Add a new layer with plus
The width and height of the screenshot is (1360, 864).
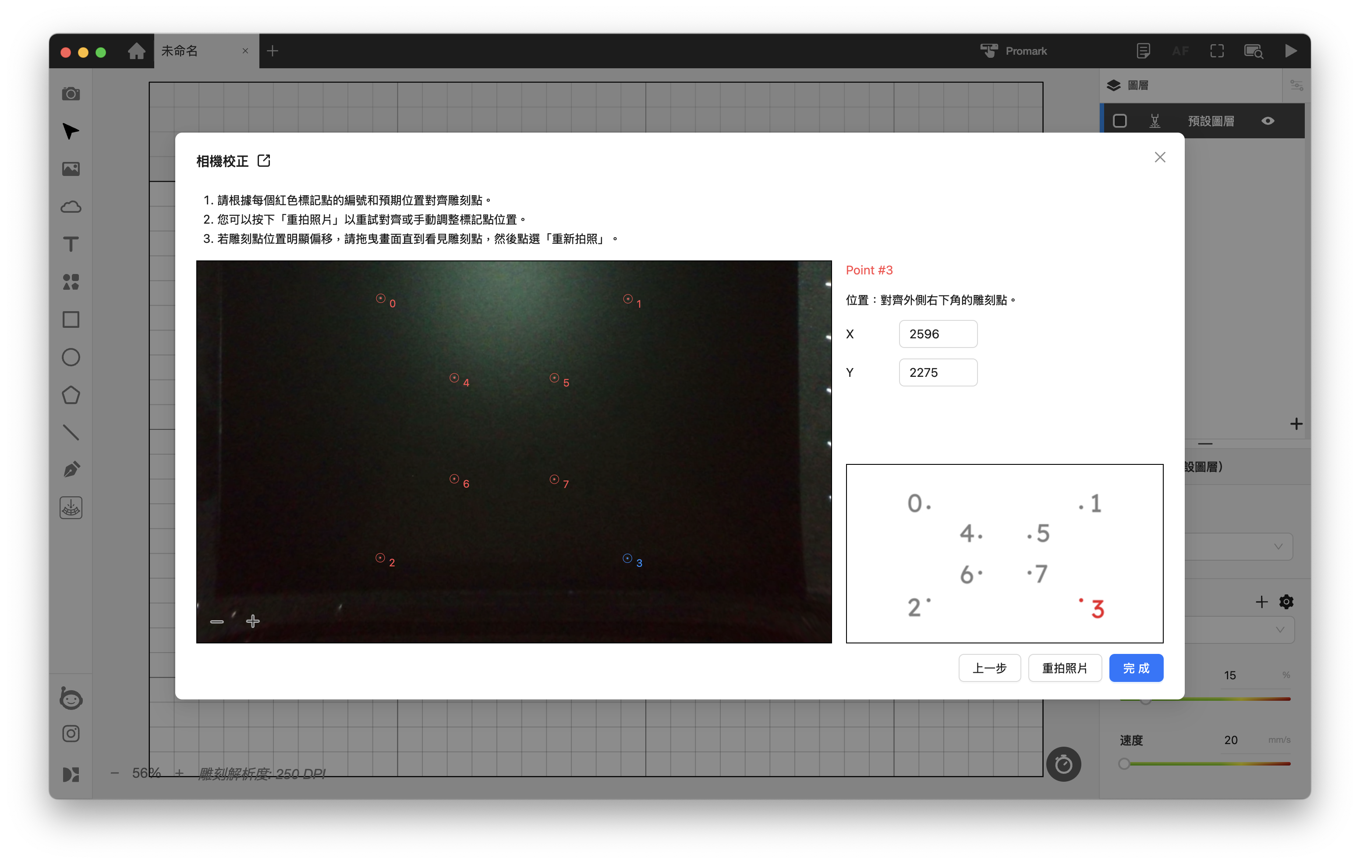[1296, 424]
